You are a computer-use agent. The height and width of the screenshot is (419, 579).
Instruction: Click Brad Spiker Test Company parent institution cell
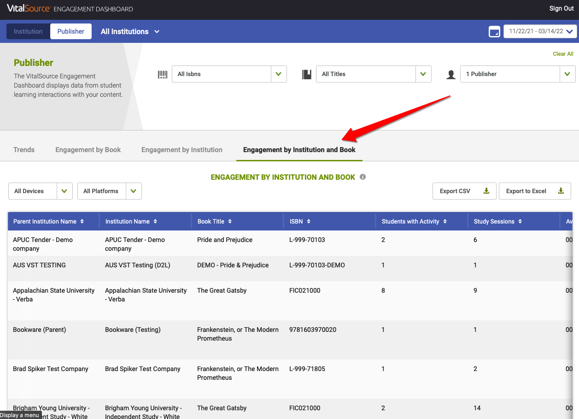(51, 369)
